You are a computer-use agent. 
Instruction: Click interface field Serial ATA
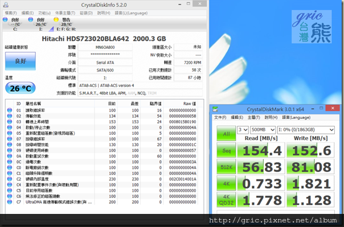[105, 63]
